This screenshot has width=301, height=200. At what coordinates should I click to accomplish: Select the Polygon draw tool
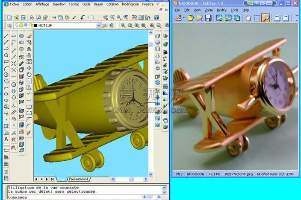pos(6,55)
